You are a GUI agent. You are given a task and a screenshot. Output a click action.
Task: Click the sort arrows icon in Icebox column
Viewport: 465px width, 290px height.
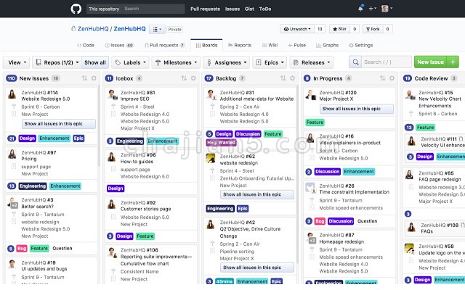click(x=184, y=78)
